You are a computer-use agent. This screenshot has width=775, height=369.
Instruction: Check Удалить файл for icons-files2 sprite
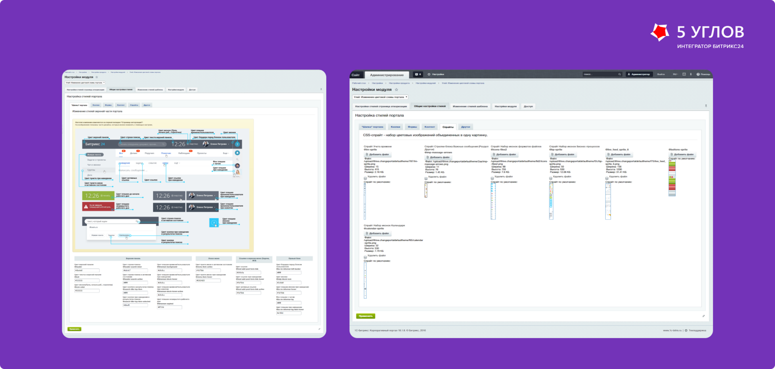coord(492,177)
